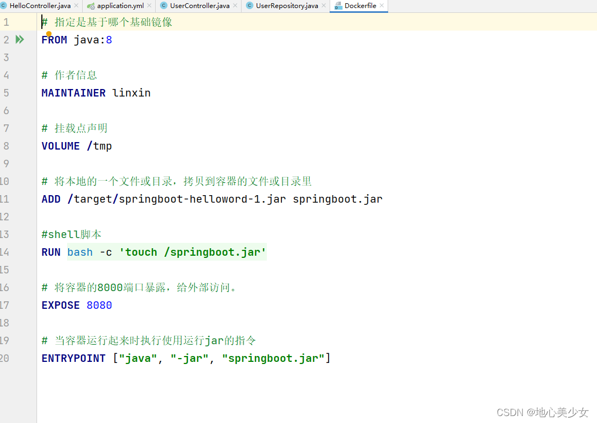Close the application.yml tab
The width and height of the screenshot is (597, 423).
click(149, 5)
